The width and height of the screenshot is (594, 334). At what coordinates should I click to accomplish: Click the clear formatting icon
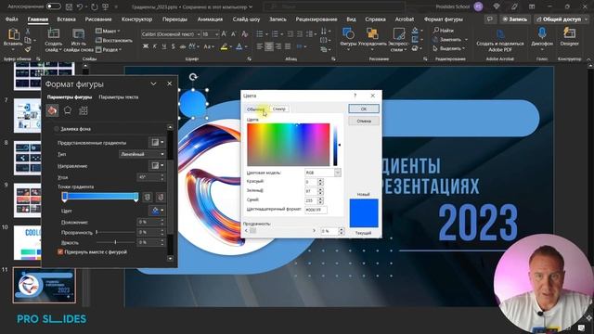pyautogui.click(x=245, y=34)
